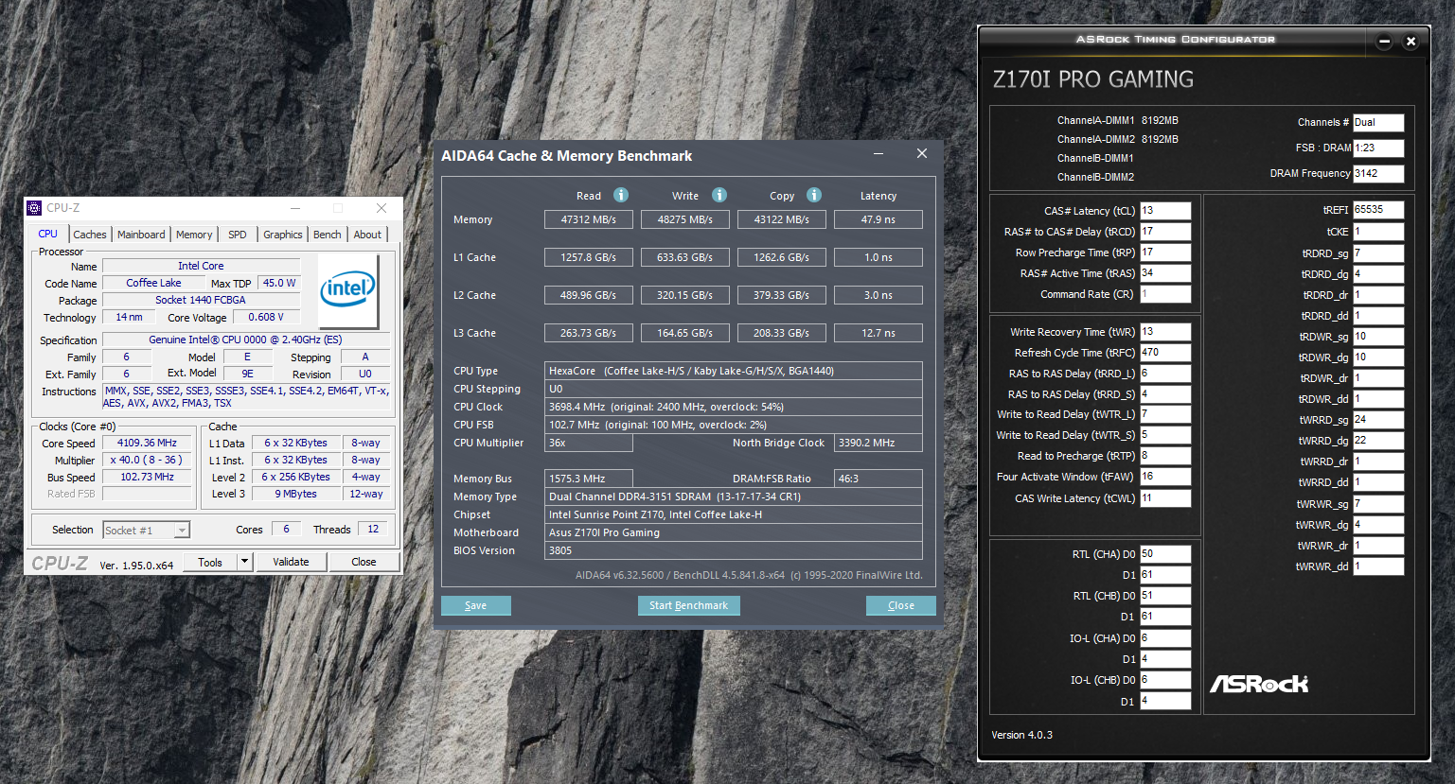Image resolution: width=1455 pixels, height=784 pixels.
Task: Click the L3 Cache Latency value 12.7 ns
Action: [878, 333]
